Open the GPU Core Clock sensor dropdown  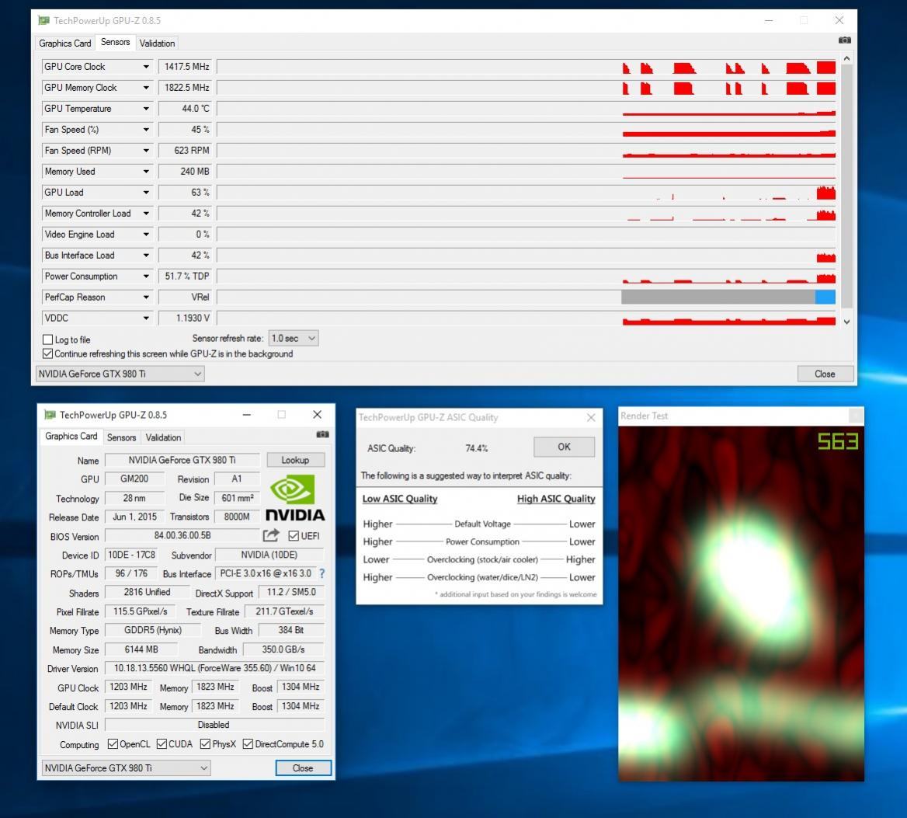(x=146, y=67)
